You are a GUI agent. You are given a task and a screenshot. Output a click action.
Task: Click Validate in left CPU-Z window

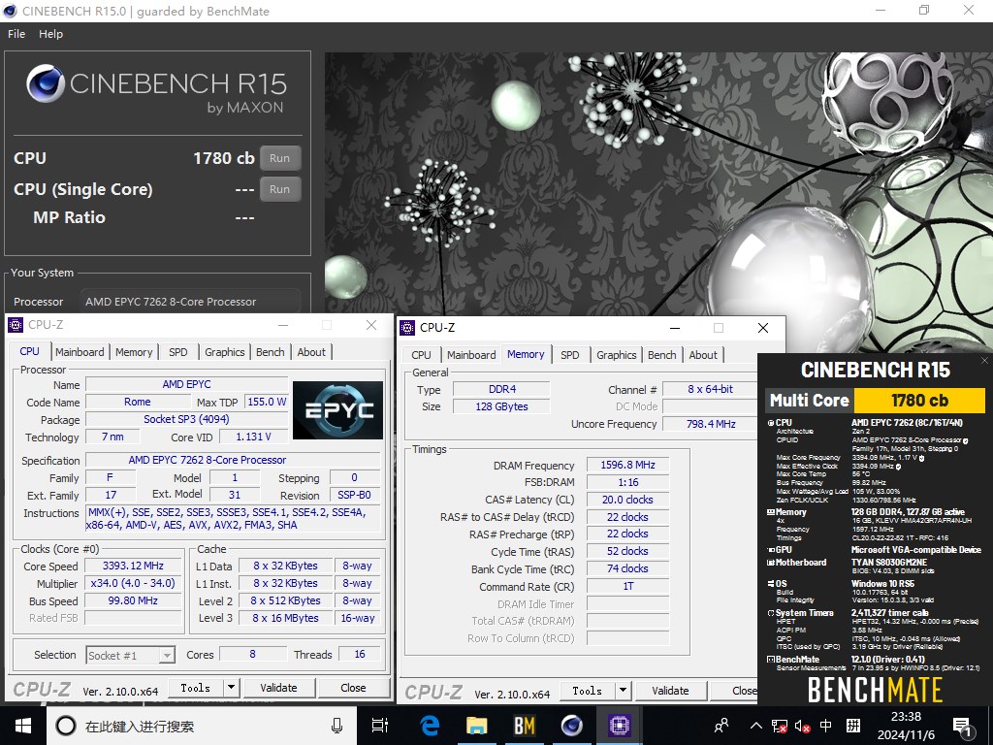tap(278, 688)
